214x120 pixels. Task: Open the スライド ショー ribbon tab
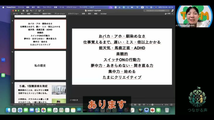coord(73,14)
